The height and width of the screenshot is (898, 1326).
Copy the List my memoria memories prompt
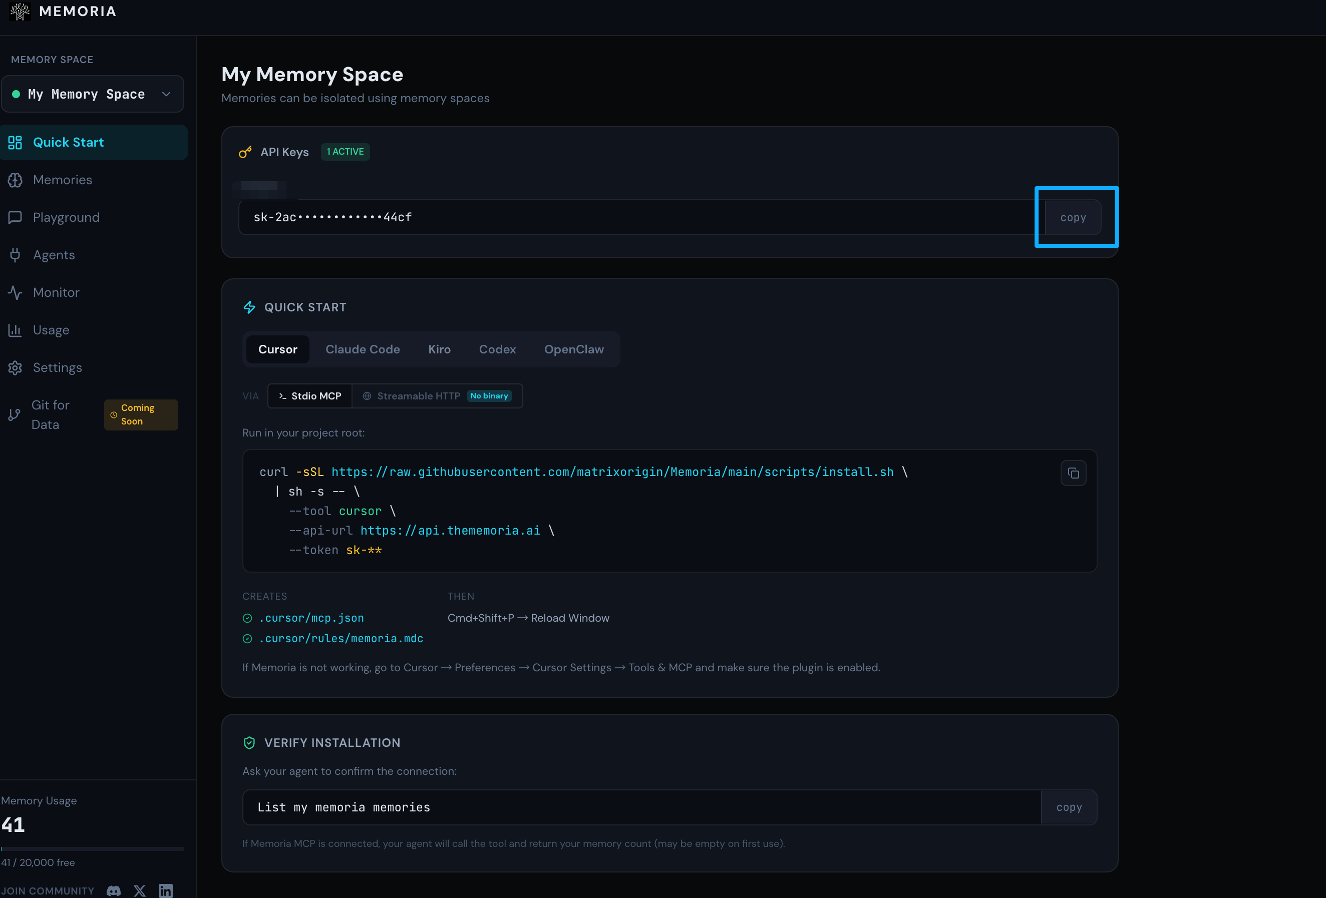pyautogui.click(x=1068, y=807)
